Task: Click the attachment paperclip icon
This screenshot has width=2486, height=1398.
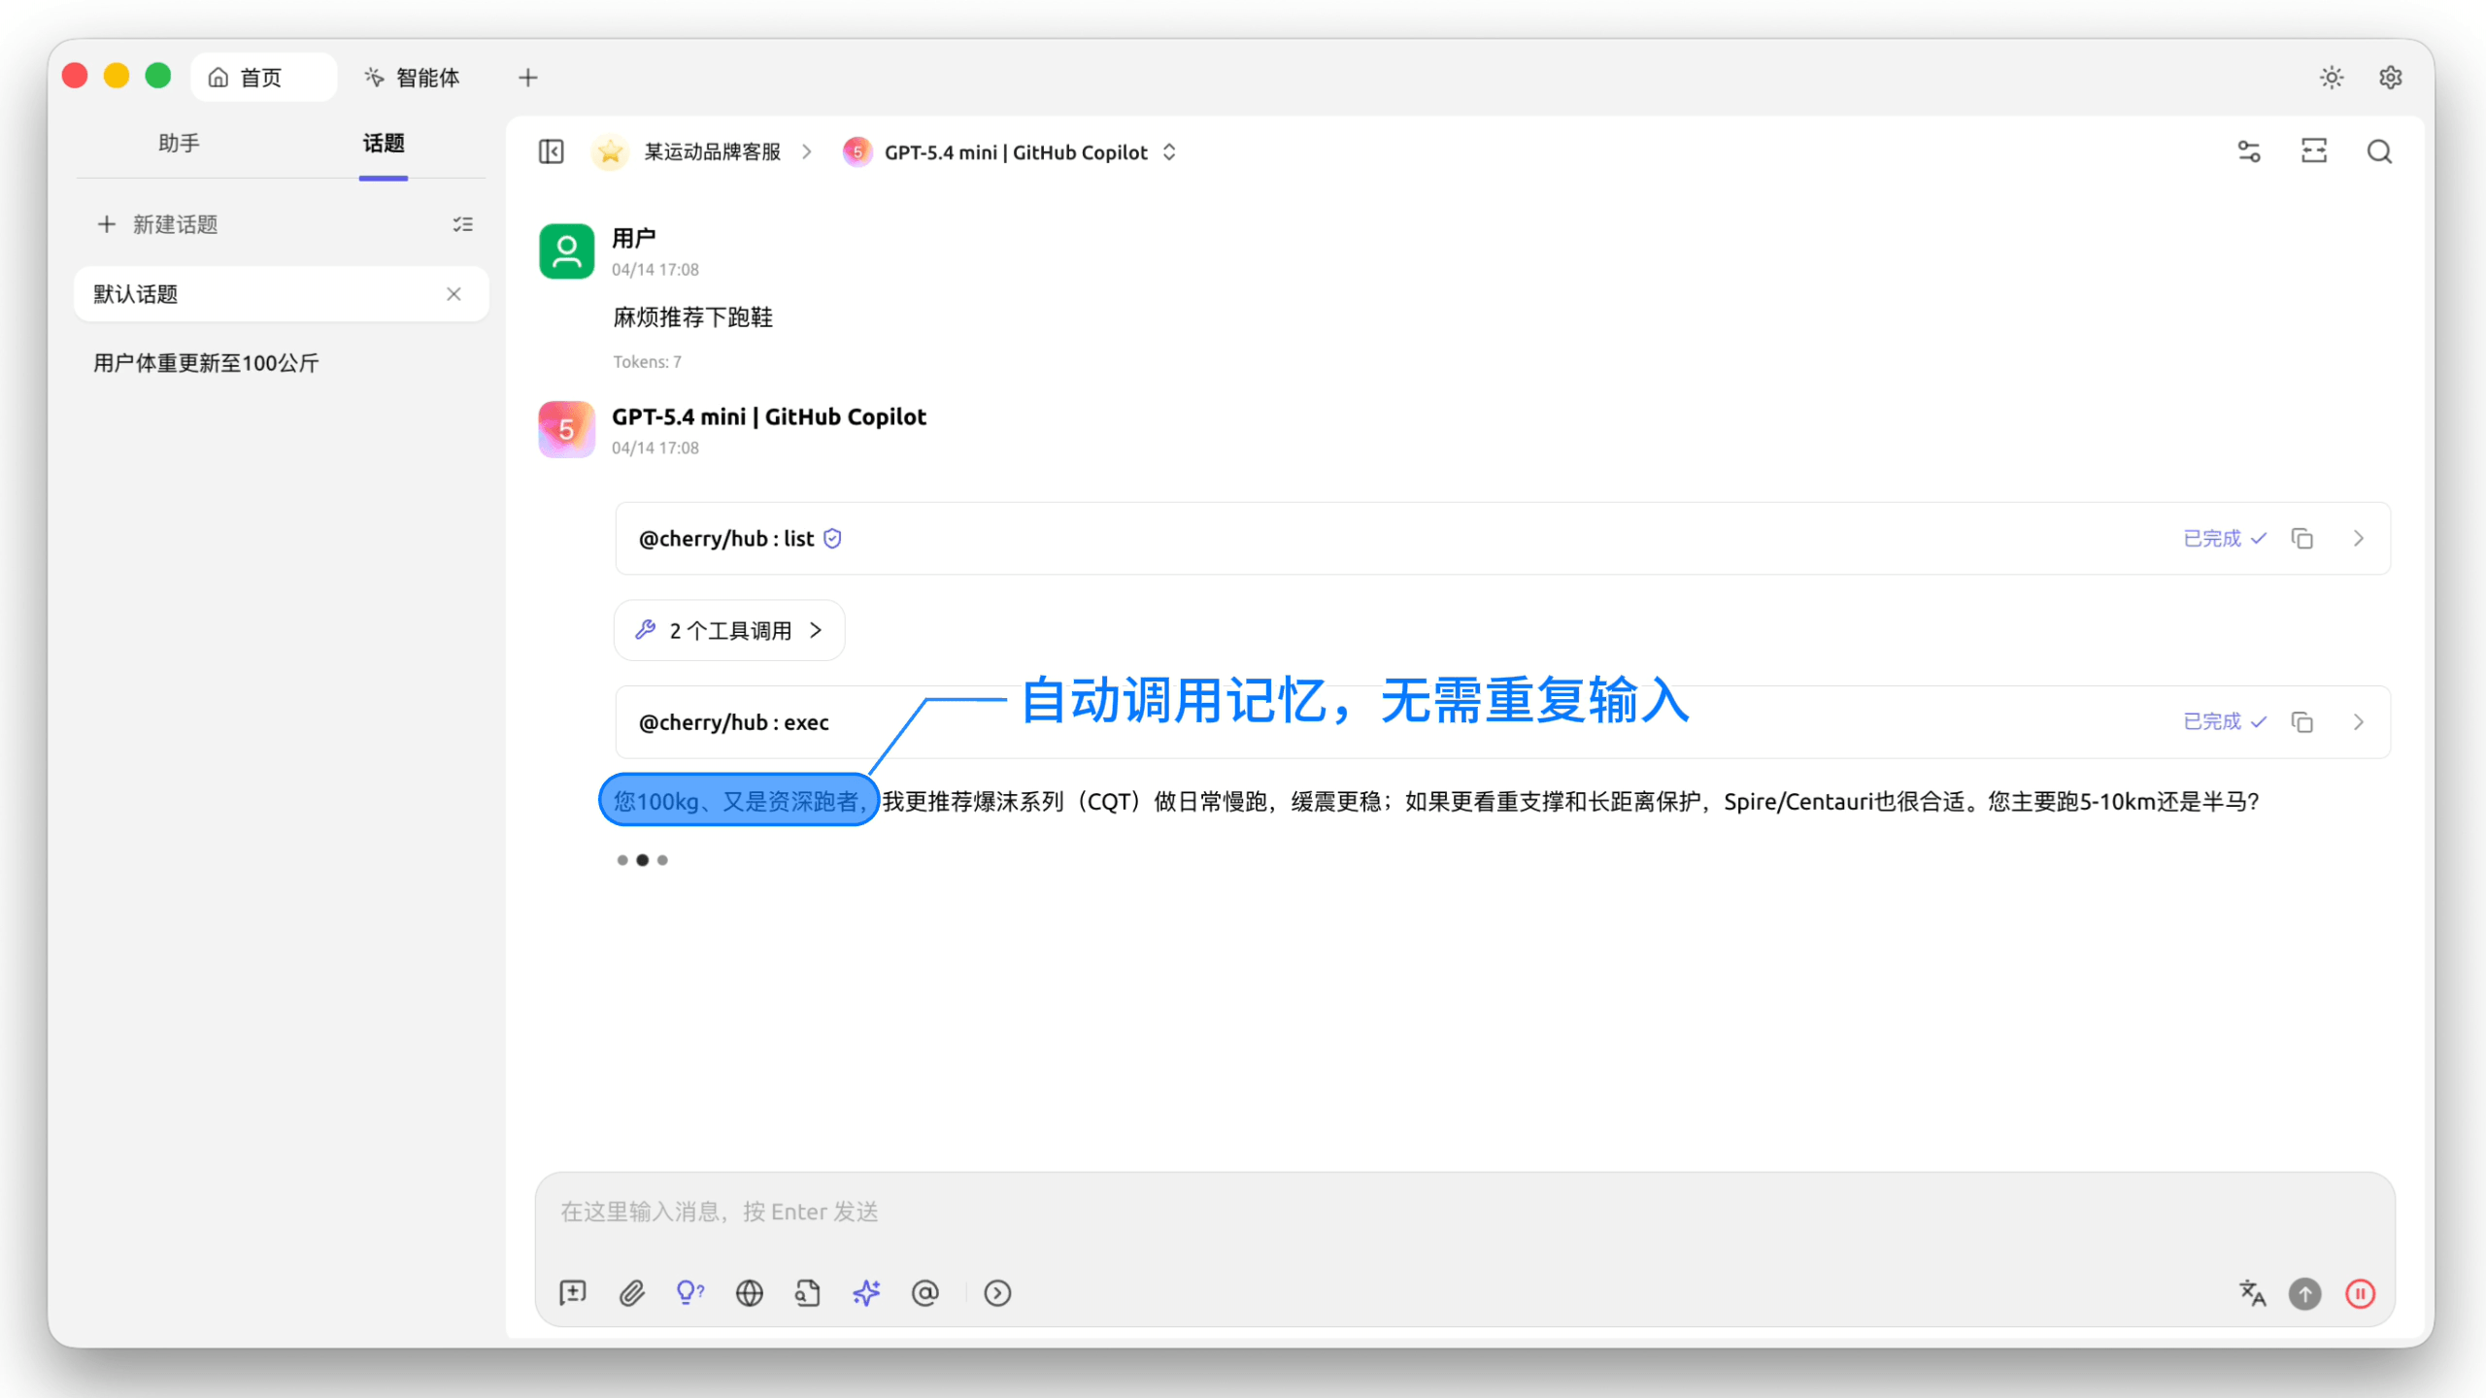Action: (x=632, y=1293)
